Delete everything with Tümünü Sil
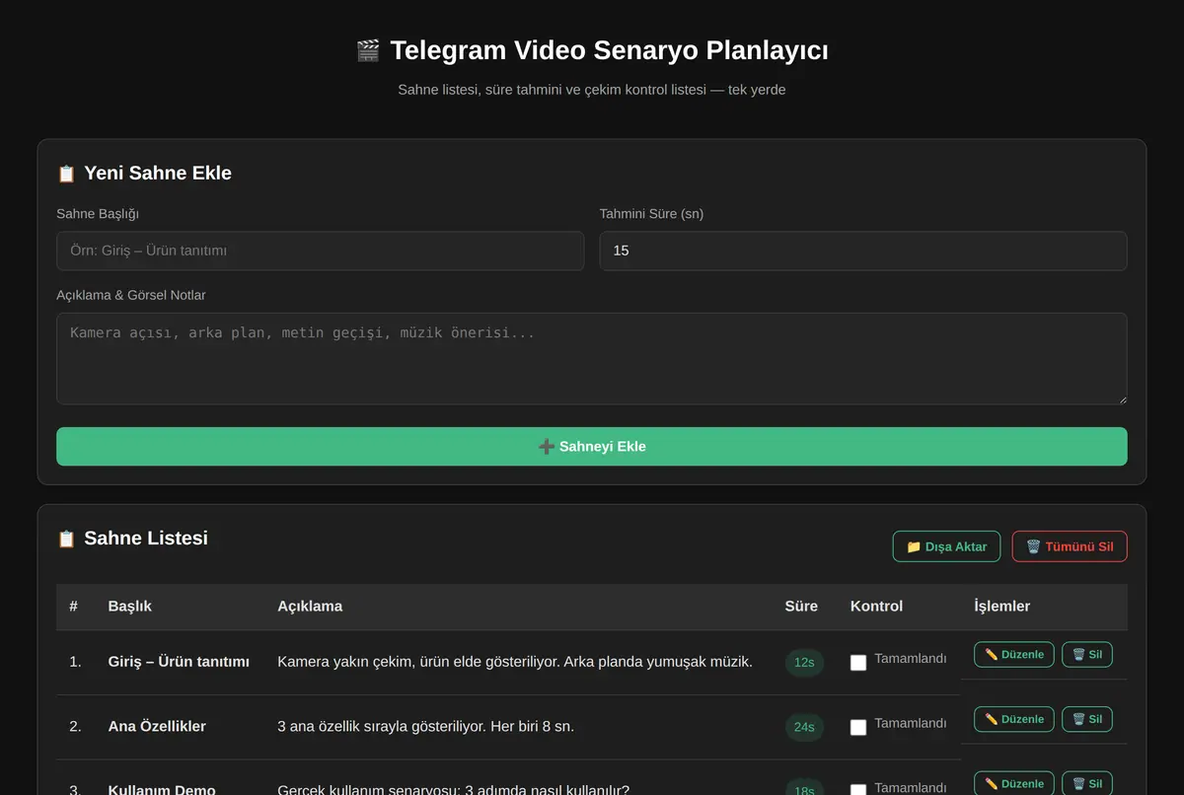This screenshot has width=1184, height=795. [1070, 546]
